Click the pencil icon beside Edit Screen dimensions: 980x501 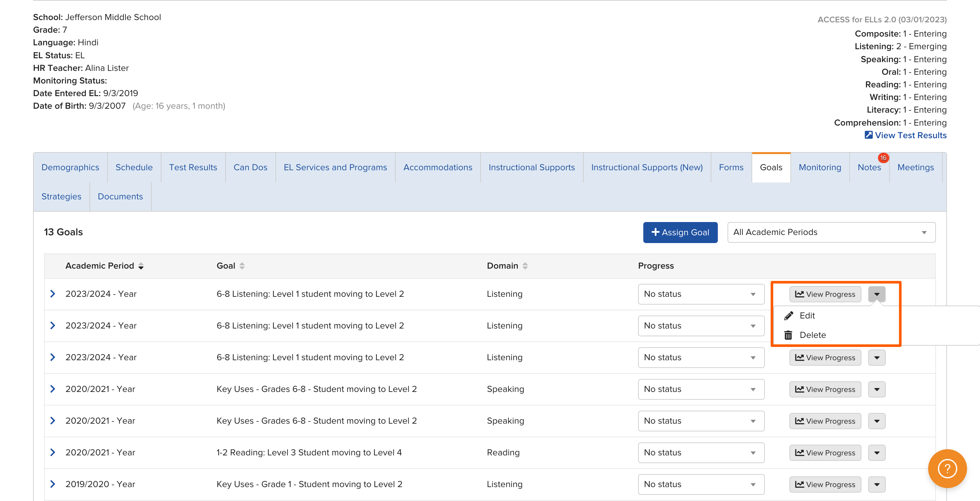click(789, 316)
